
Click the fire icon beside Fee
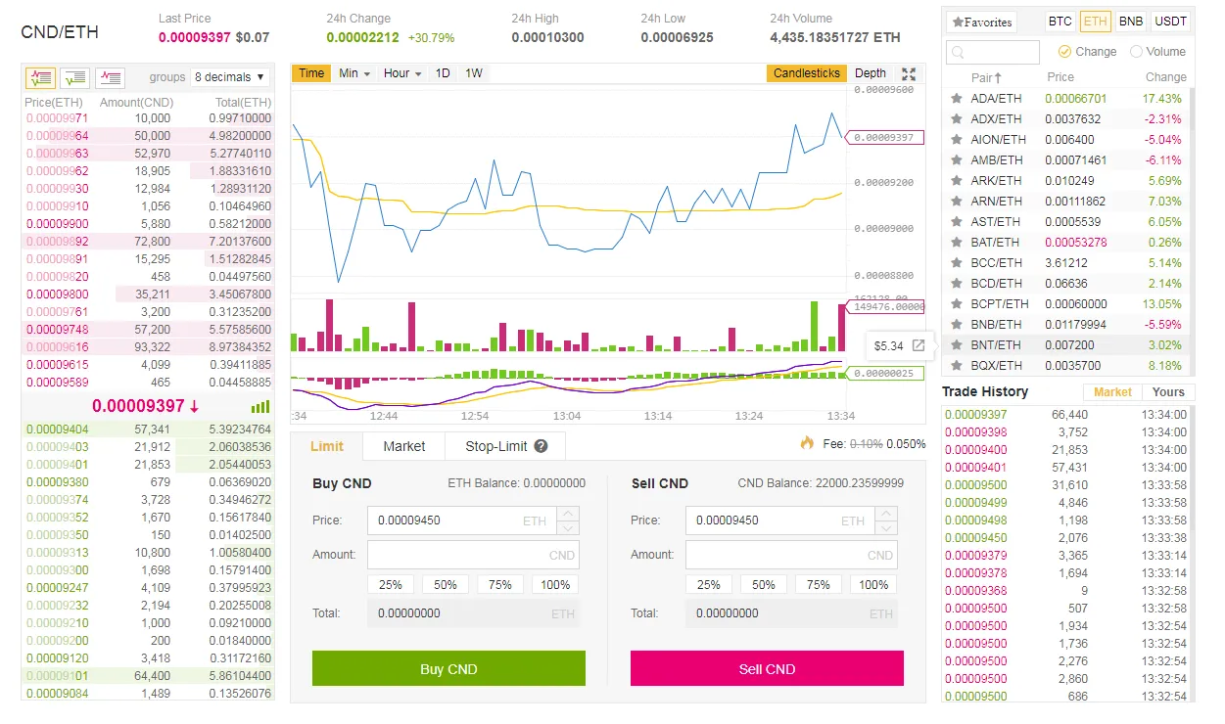coord(807,442)
